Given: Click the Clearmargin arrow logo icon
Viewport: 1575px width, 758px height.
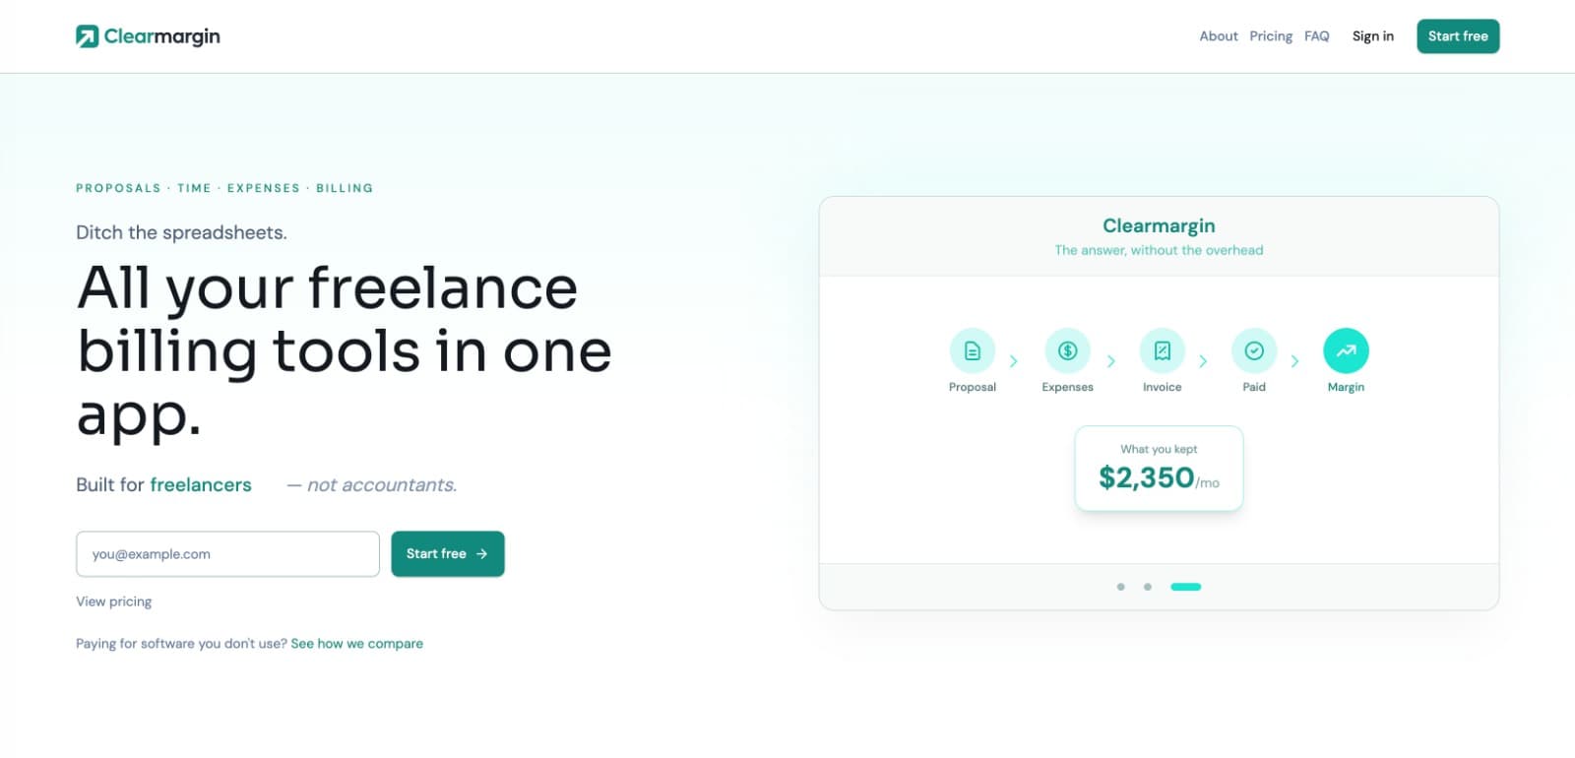Looking at the screenshot, I should pyautogui.click(x=87, y=36).
